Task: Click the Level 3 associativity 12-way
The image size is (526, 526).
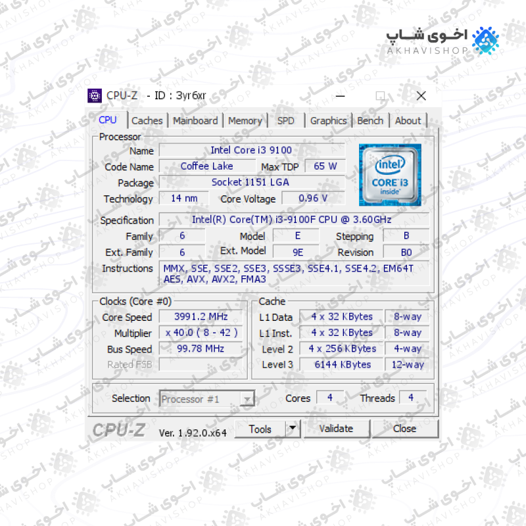Action: [407, 365]
